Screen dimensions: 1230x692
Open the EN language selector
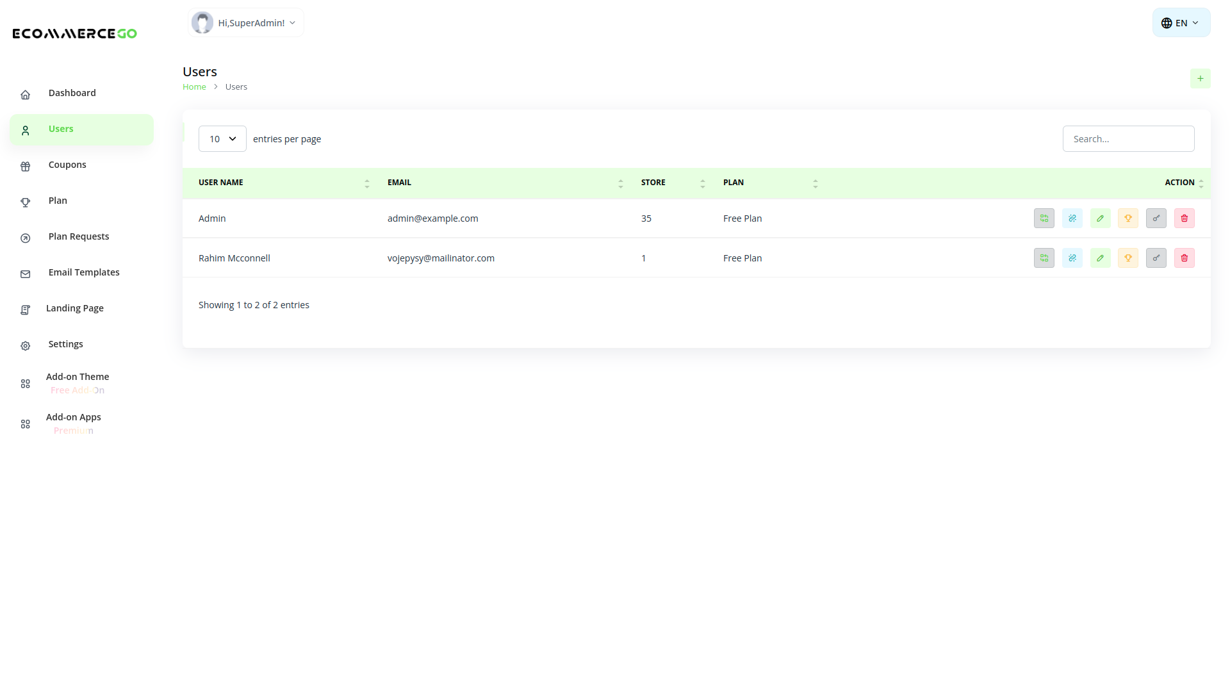(x=1181, y=23)
